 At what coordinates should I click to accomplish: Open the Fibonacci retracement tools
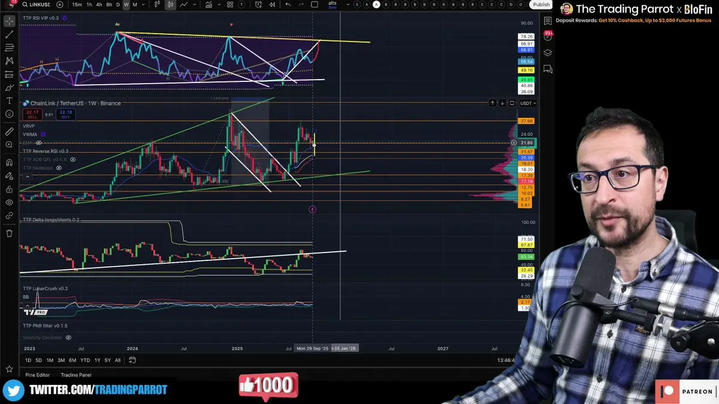click(9, 47)
